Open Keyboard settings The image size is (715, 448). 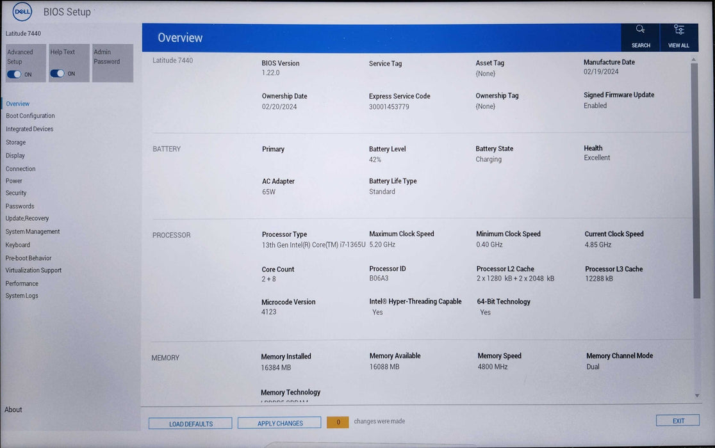(x=18, y=245)
